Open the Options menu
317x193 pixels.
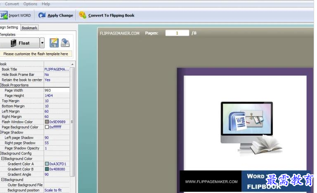(30, 4)
